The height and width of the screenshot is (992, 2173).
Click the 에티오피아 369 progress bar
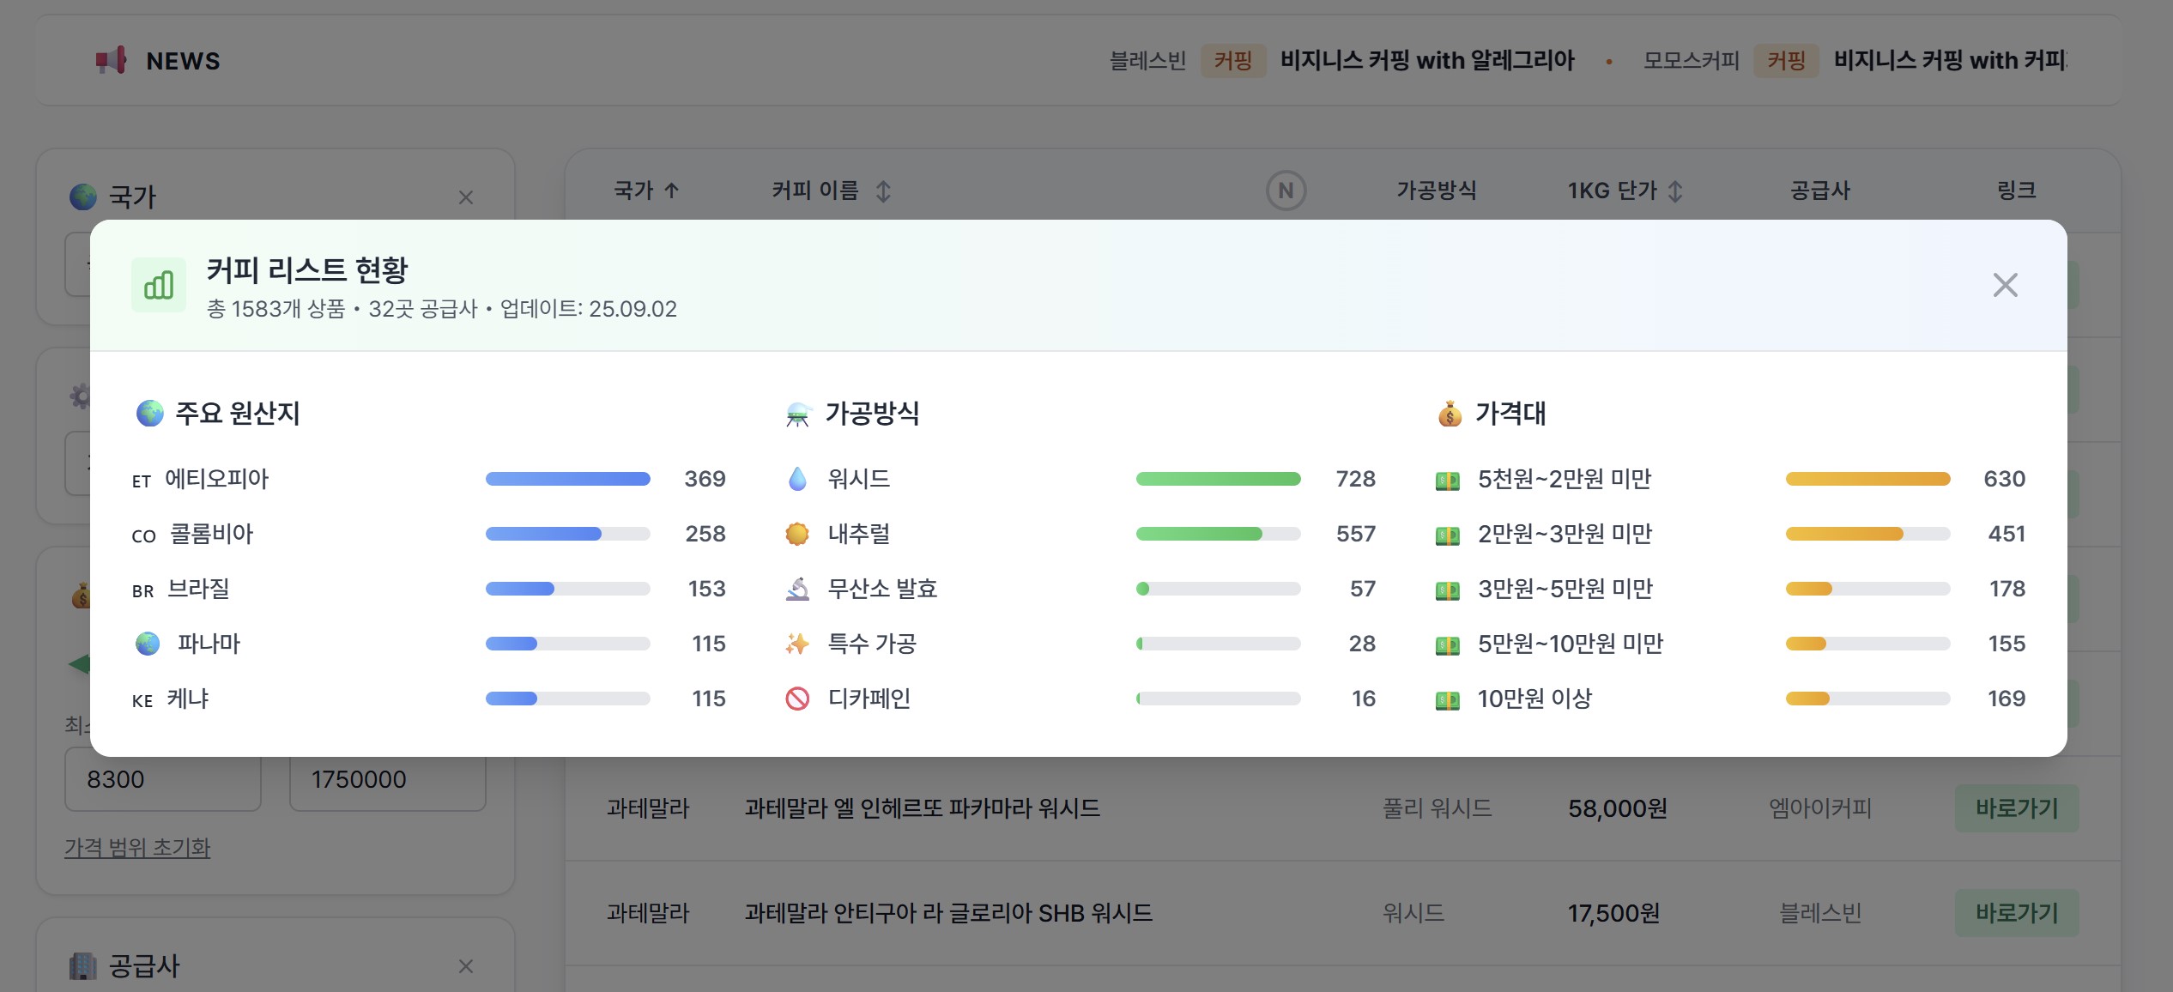point(567,479)
